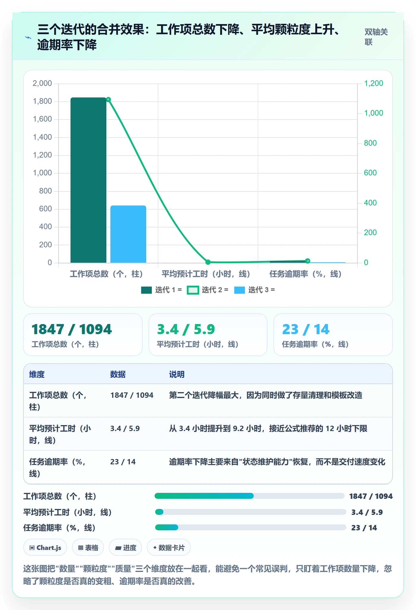Select the line data point above 任务逾期率 axis label
The width and height of the screenshot is (416, 610).
pos(308,261)
